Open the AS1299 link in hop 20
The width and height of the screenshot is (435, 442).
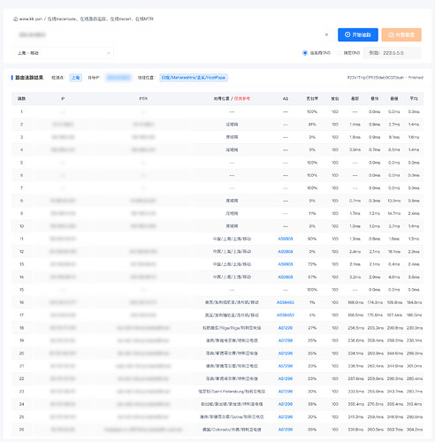[x=286, y=353]
